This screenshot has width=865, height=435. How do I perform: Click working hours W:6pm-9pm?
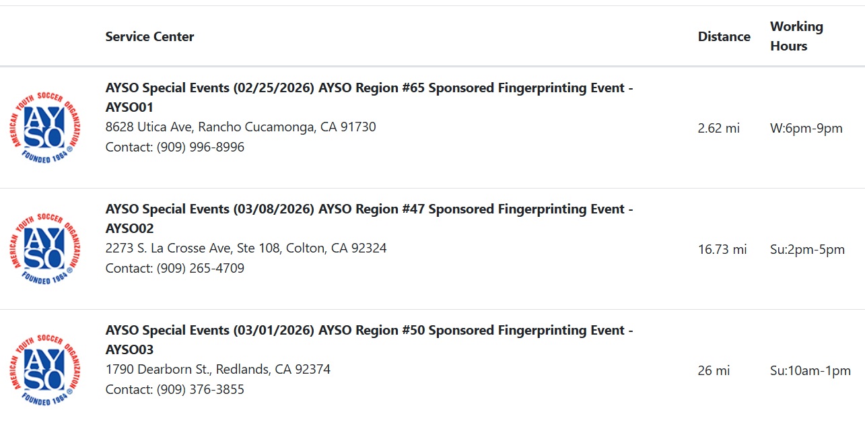click(806, 128)
